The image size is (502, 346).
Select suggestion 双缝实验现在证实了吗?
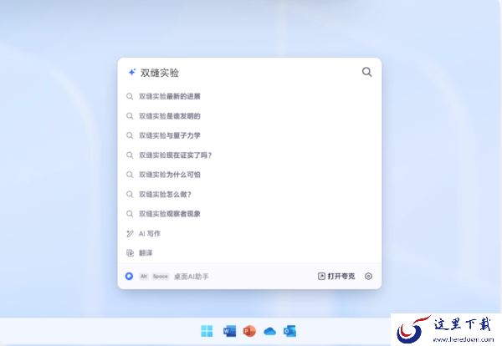tap(249, 155)
